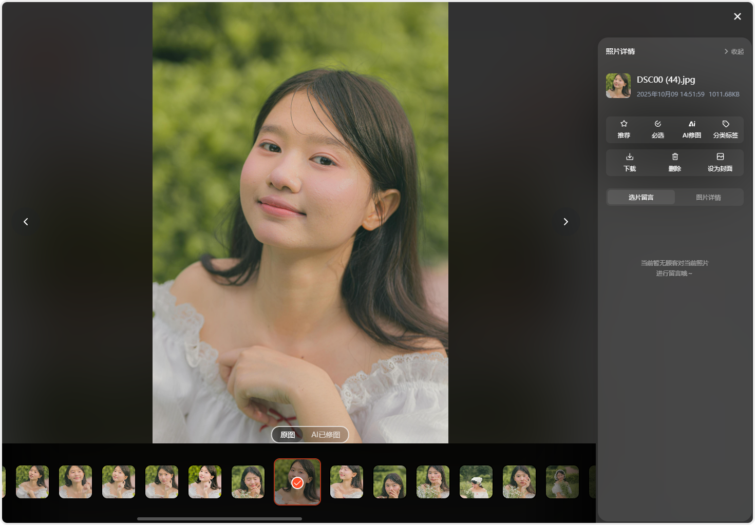Switch to the 选片留言 tab
The height and width of the screenshot is (525, 755).
[641, 198]
